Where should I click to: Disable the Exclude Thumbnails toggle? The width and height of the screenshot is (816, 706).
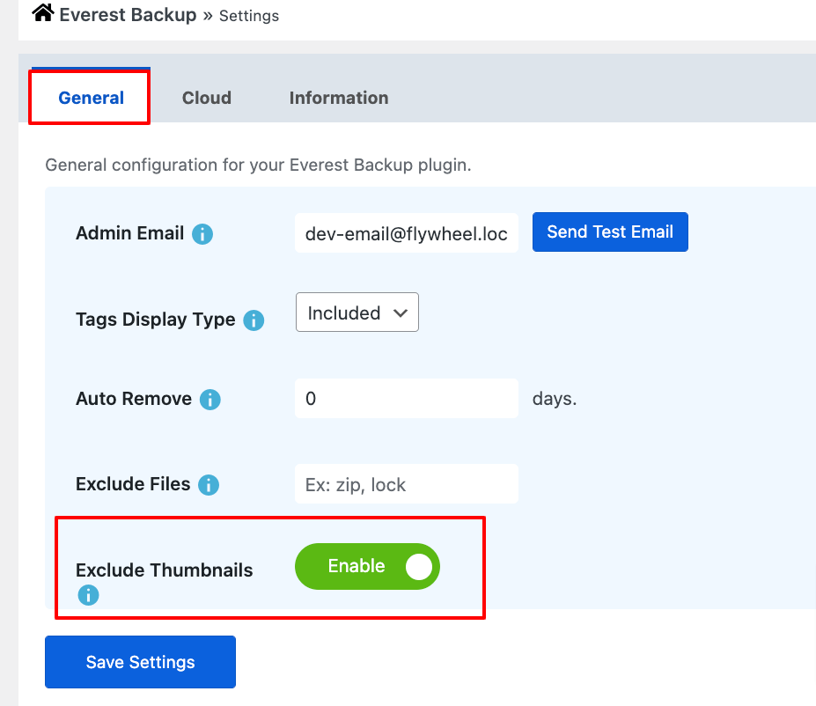coord(367,566)
